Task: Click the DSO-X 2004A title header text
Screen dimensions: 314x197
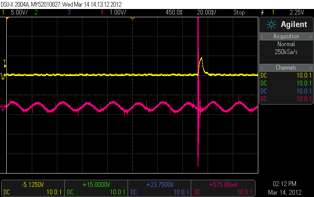Action: tap(61, 4)
